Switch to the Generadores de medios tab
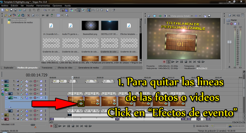Screen dimensions: 246x133 coord(88,68)
